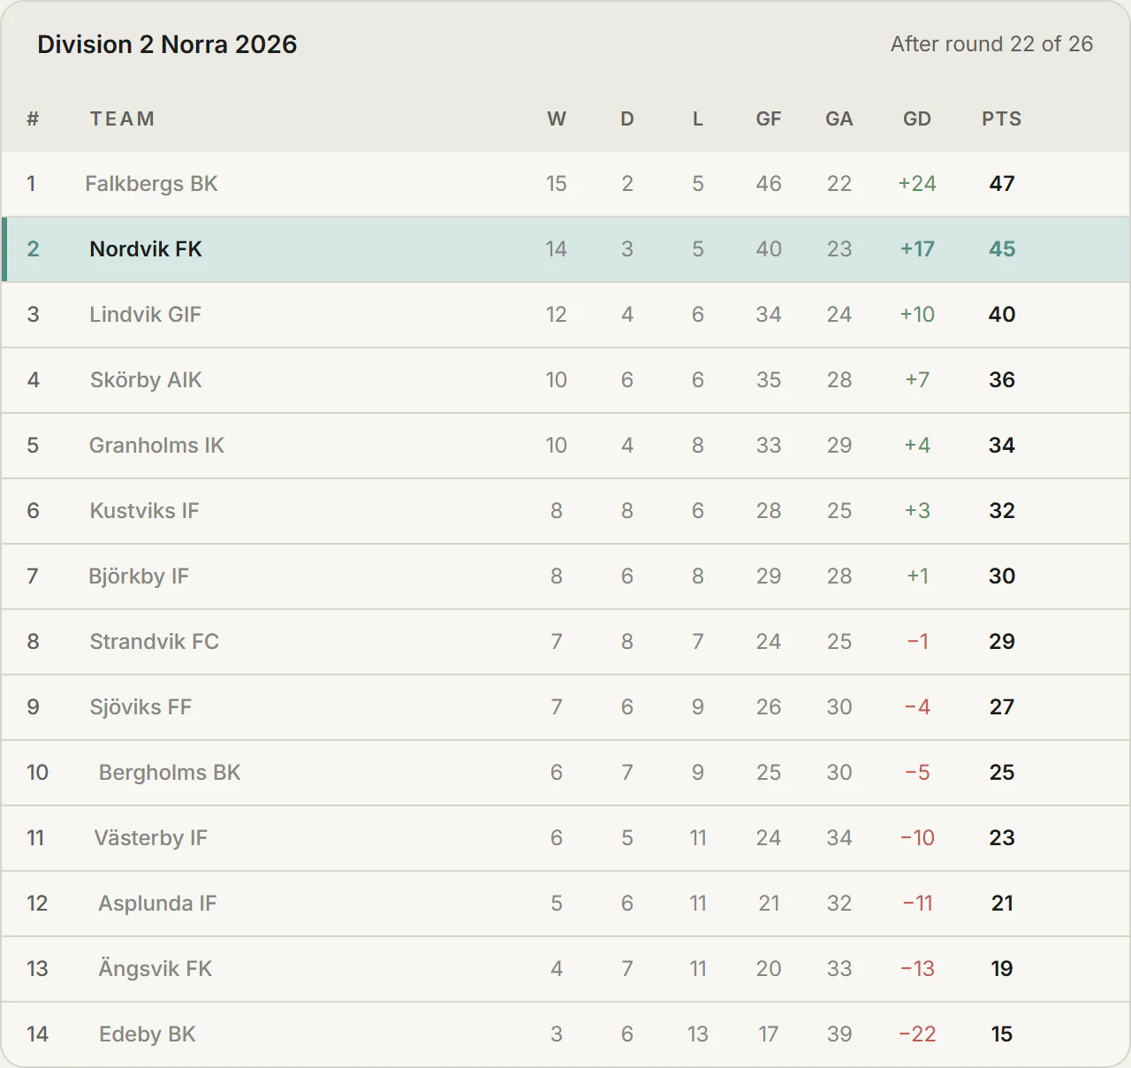The height and width of the screenshot is (1068, 1131).
Task: Open the Strandvik FC team name
Action: coord(154,642)
